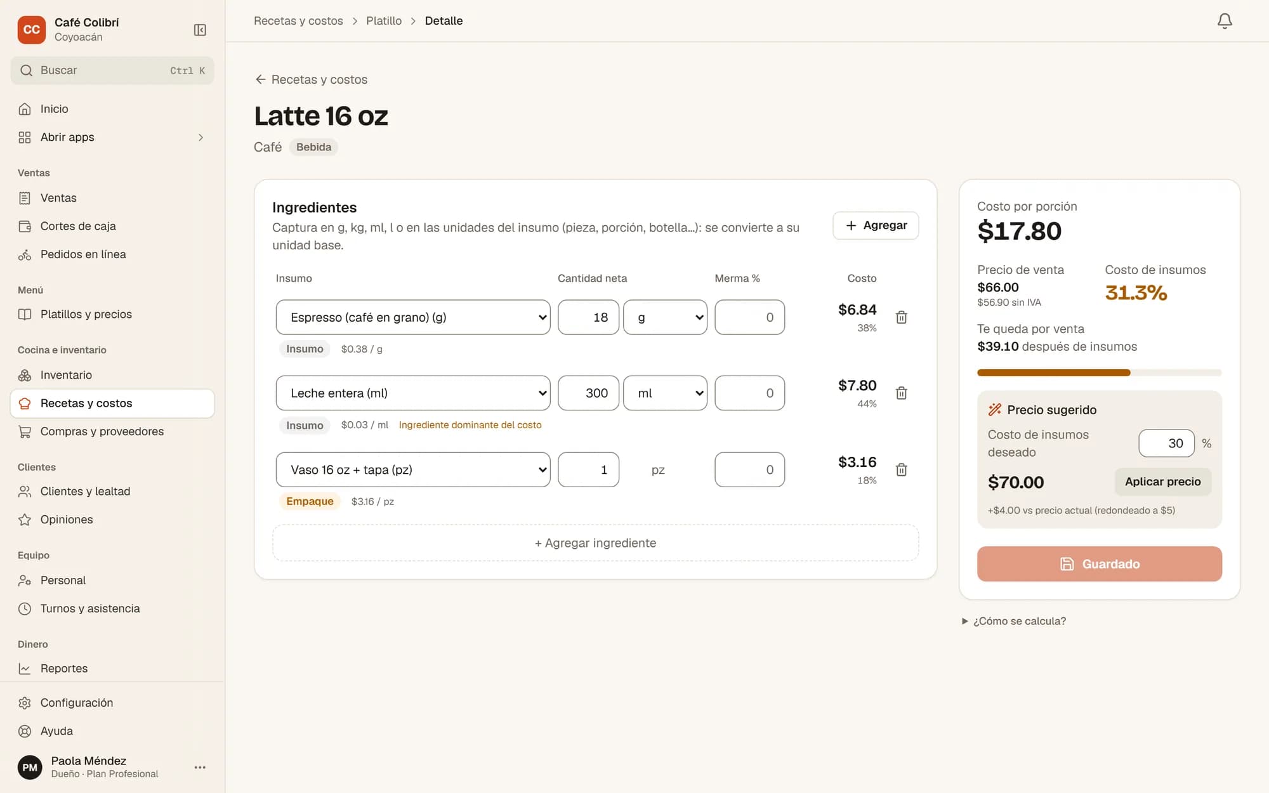This screenshot has height=793, width=1269.
Task: Expand the Abrir apps submenu
Action: [x=112, y=137]
